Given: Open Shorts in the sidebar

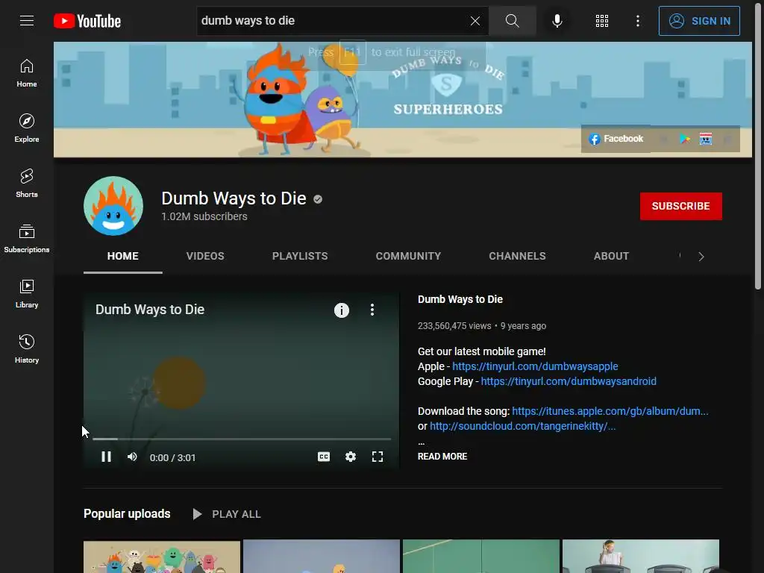Looking at the screenshot, I should (27, 184).
